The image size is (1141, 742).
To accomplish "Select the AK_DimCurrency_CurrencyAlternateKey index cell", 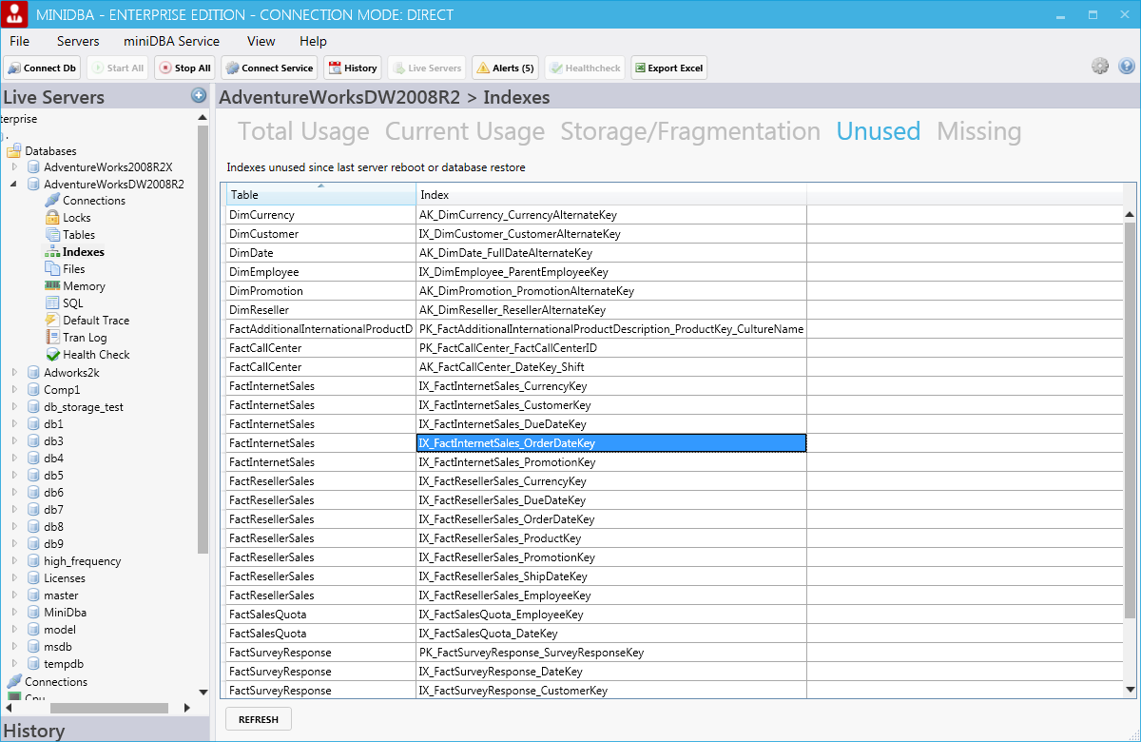I will click(611, 215).
